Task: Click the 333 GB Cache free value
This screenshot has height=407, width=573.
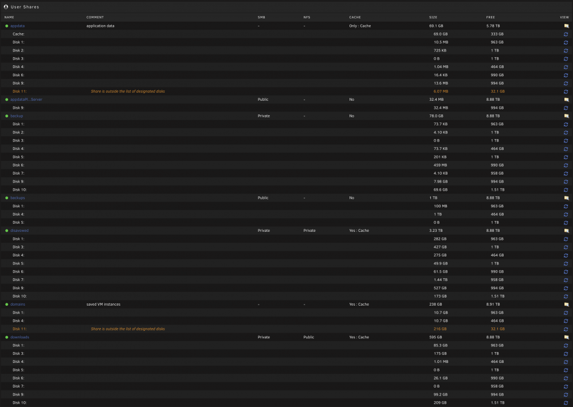Action: click(x=497, y=34)
